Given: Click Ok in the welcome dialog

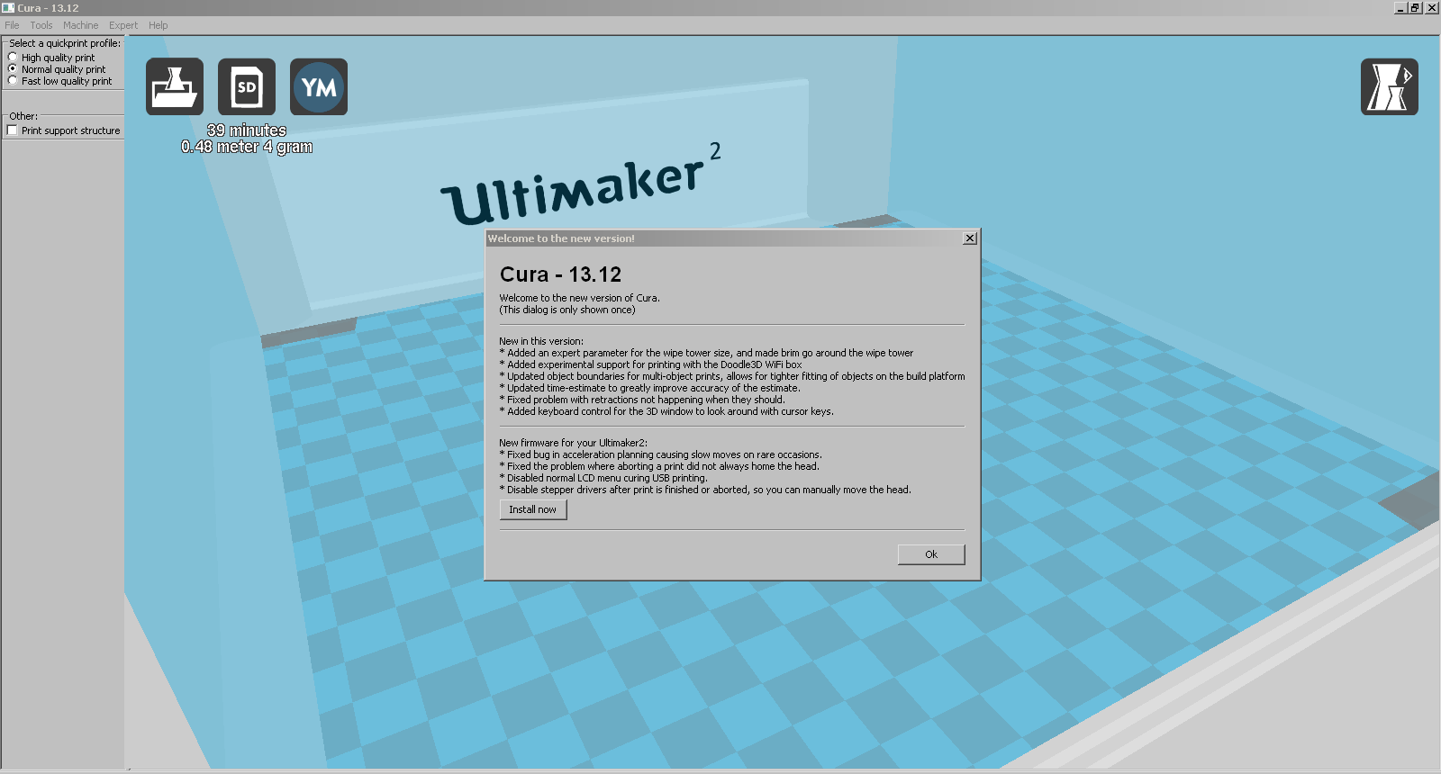Looking at the screenshot, I should coord(931,554).
